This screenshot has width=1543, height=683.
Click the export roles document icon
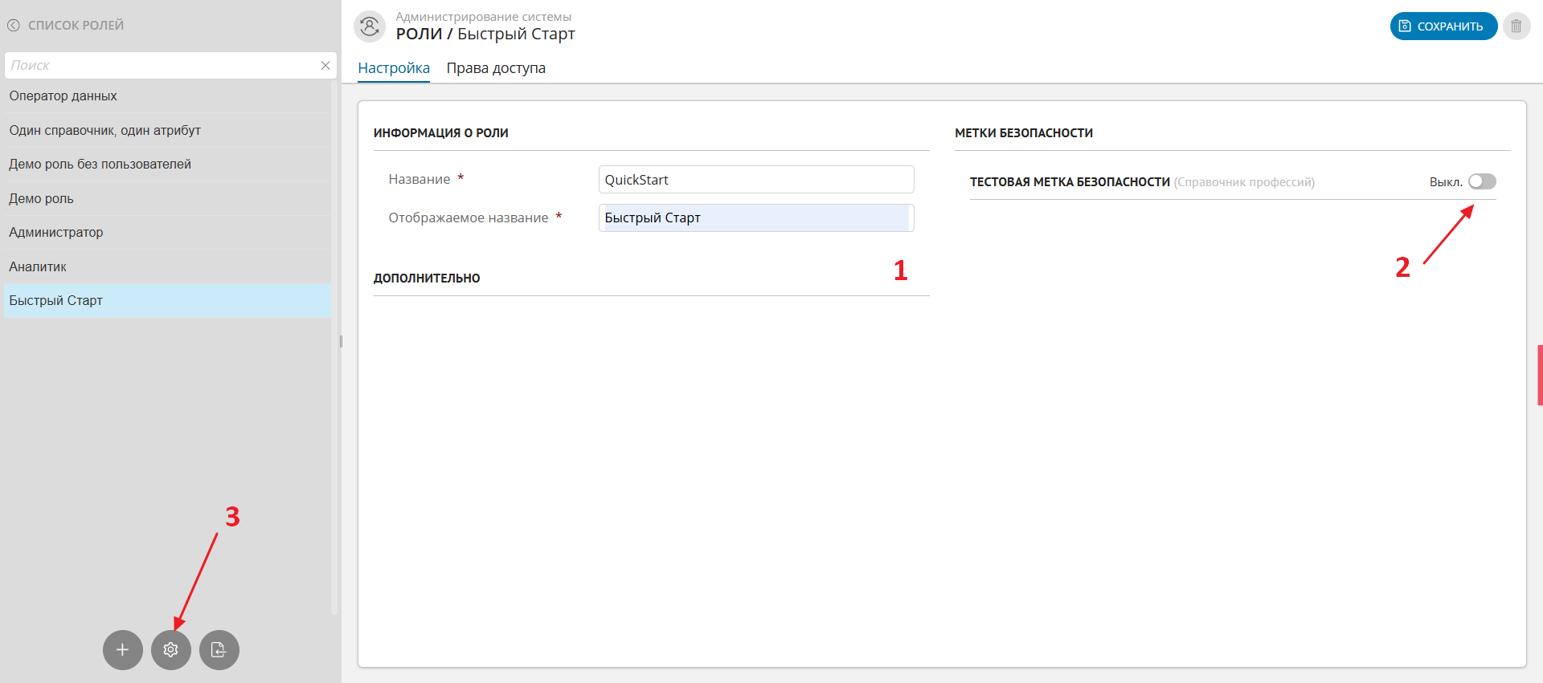pyautogui.click(x=219, y=650)
